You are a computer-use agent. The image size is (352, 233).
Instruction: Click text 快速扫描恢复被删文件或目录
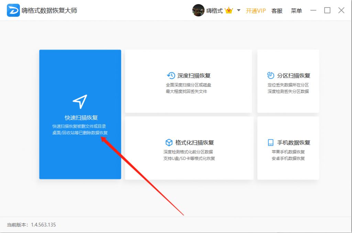(x=79, y=126)
